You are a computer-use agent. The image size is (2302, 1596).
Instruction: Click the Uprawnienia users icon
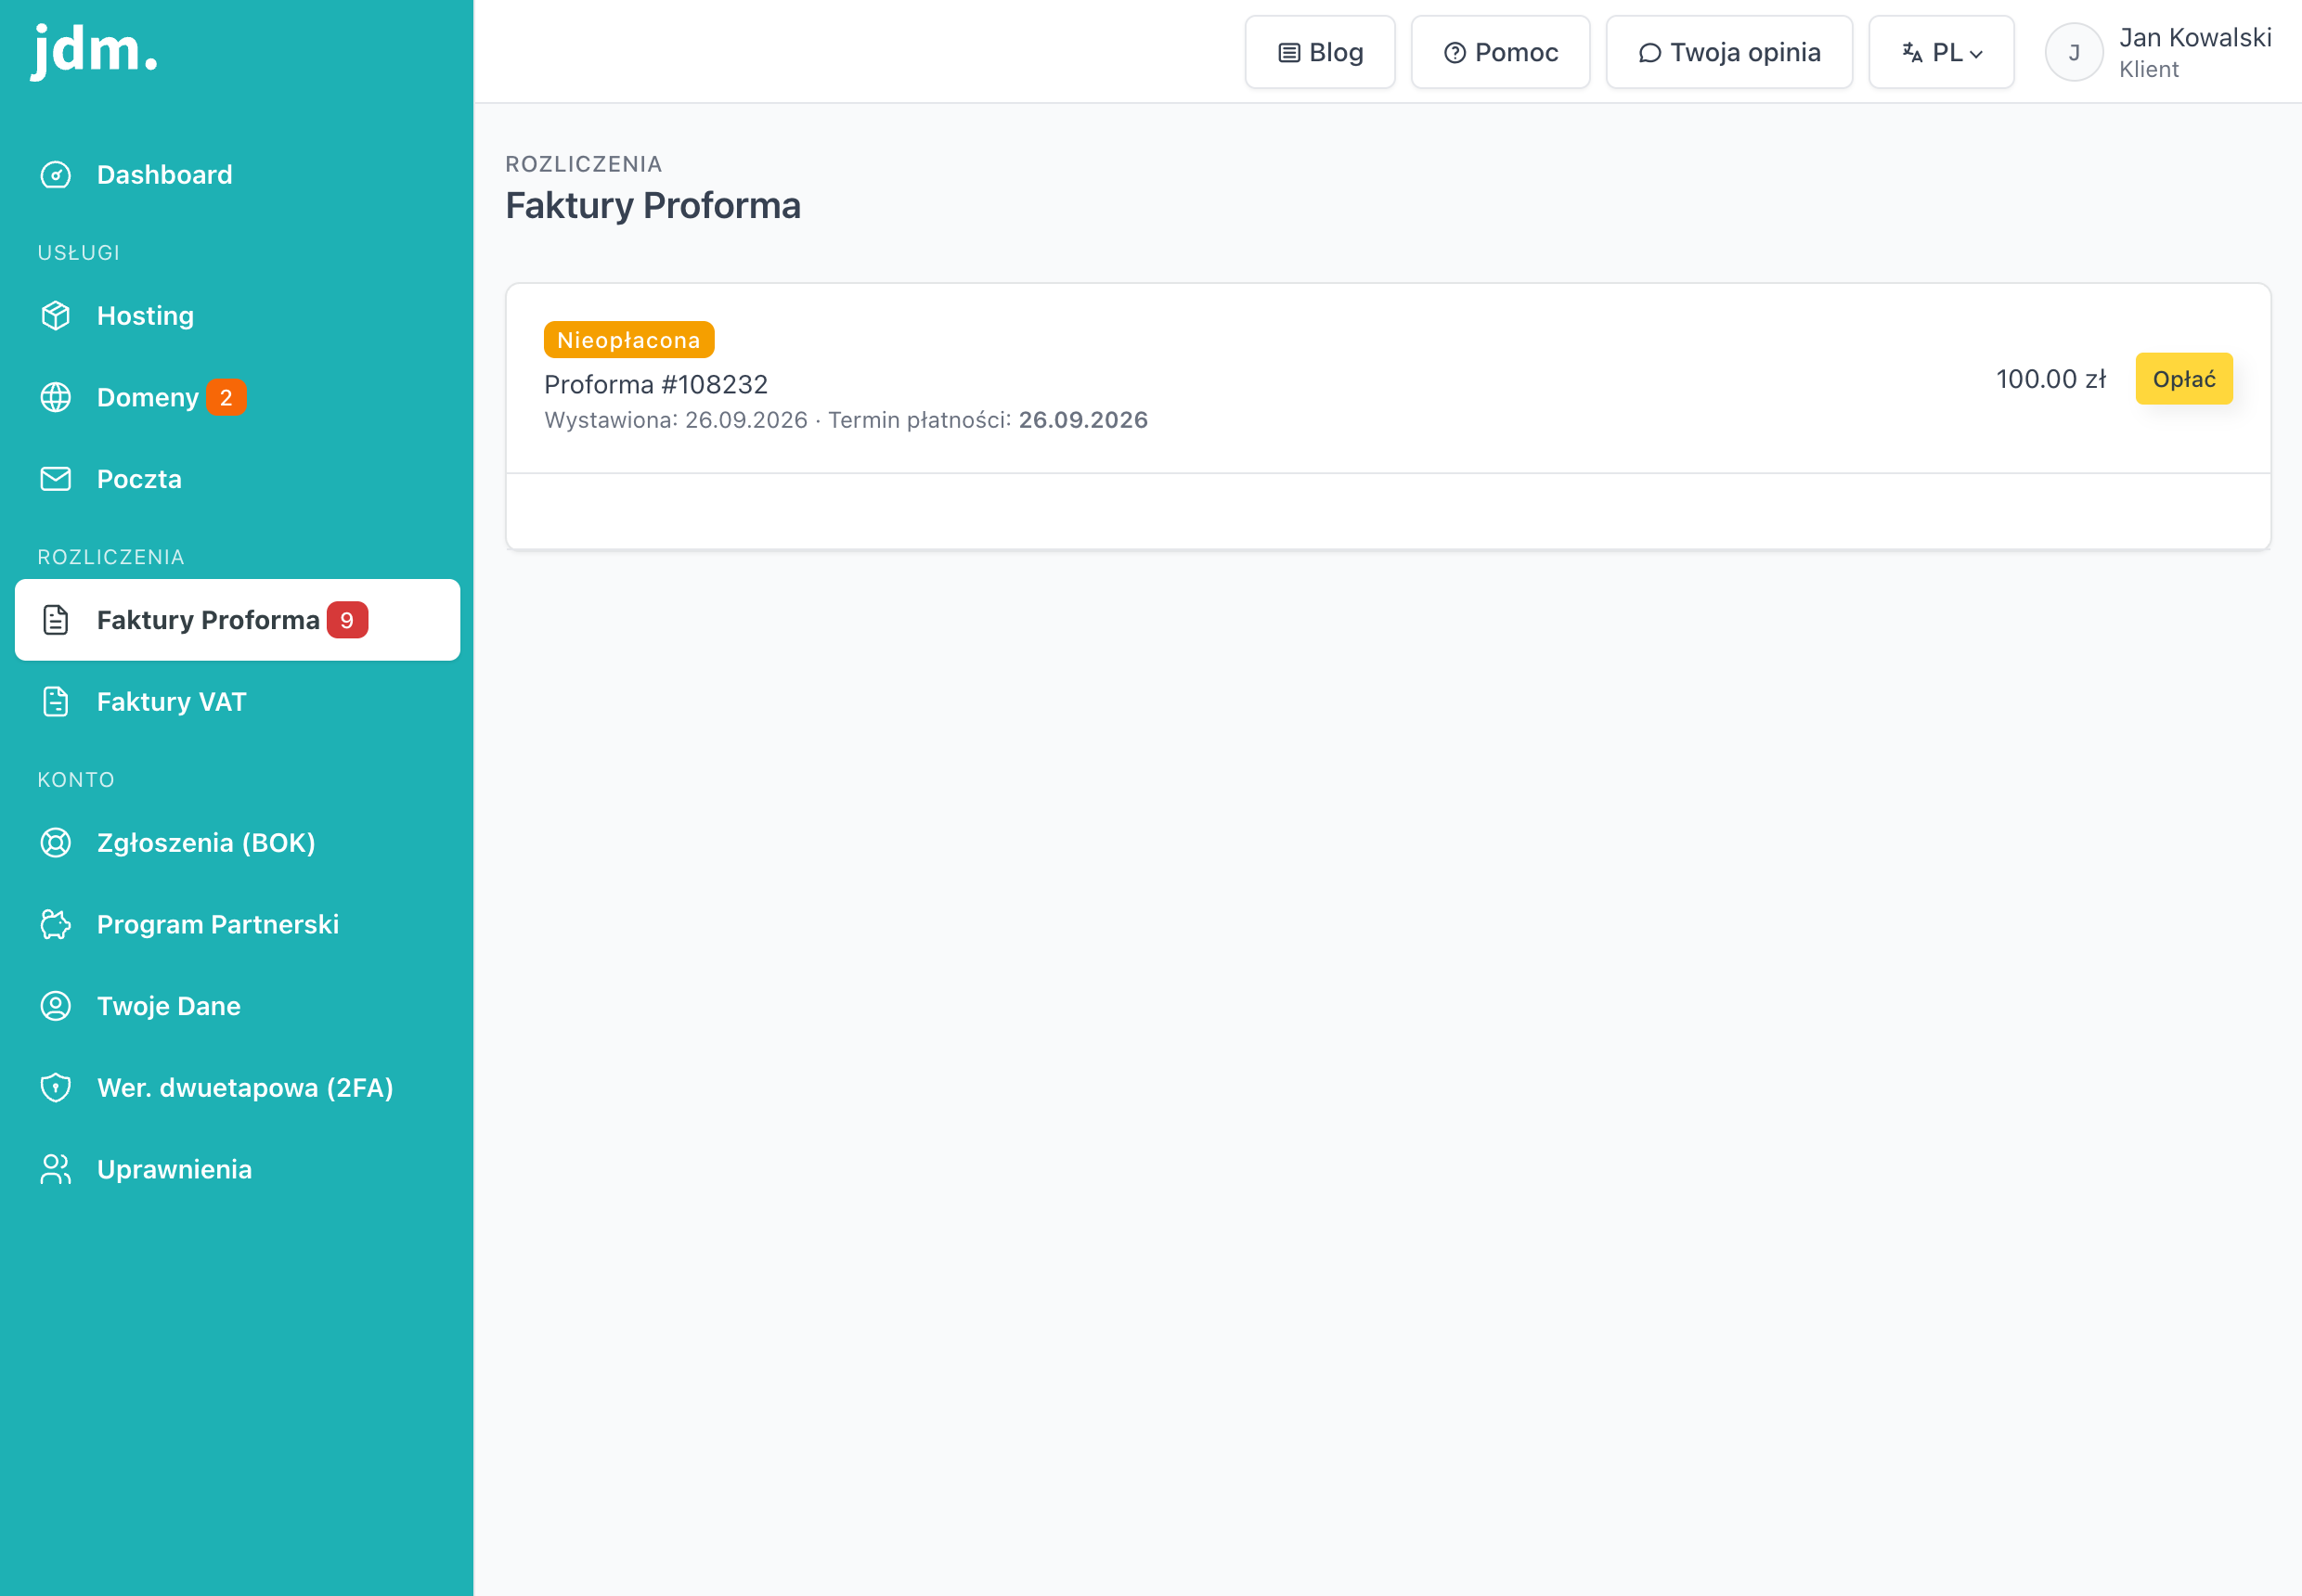click(56, 1169)
